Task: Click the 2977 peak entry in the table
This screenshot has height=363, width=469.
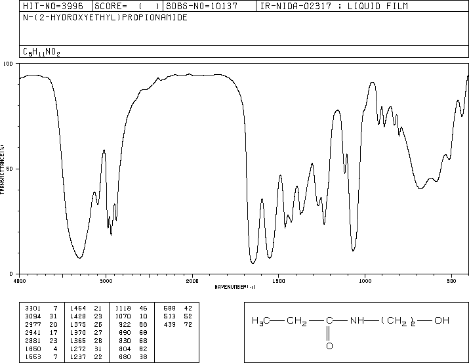Action: tap(41, 324)
